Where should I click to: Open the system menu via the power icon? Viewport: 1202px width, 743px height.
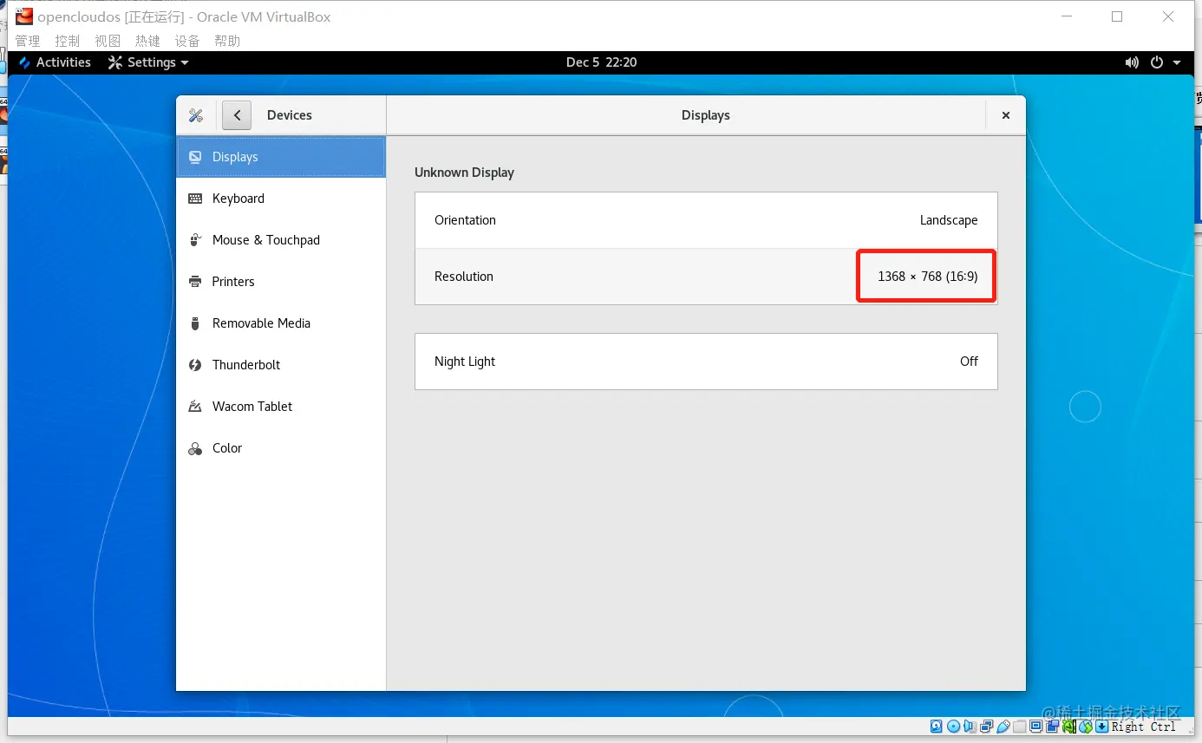tap(1156, 62)
